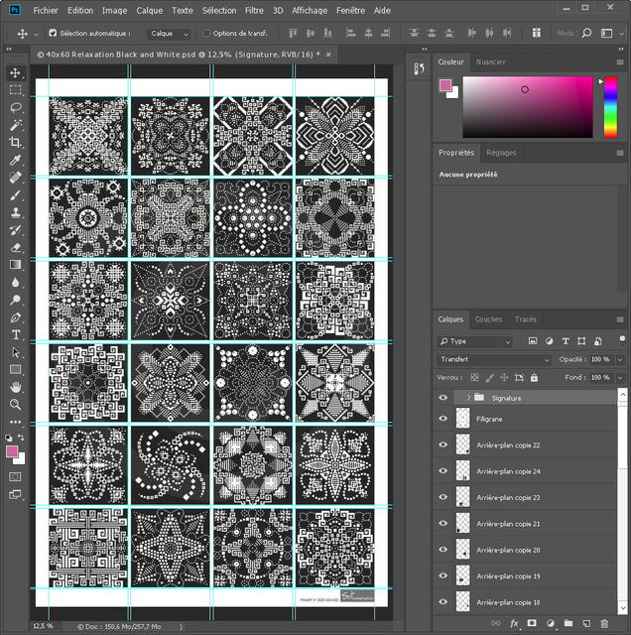631x635 pixels.
Task: Select the Dodge tool
Action: tap(16, 300)
